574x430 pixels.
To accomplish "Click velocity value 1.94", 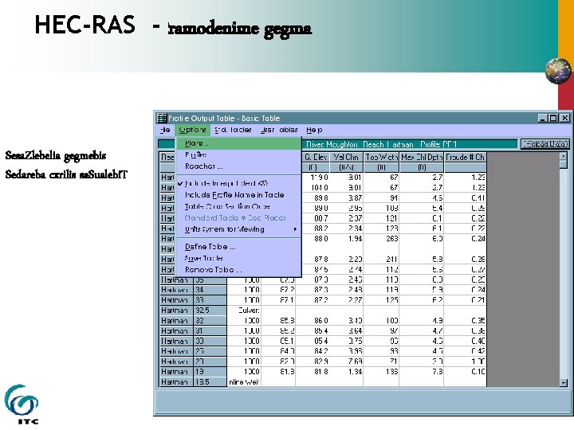I will pos(346,239).
